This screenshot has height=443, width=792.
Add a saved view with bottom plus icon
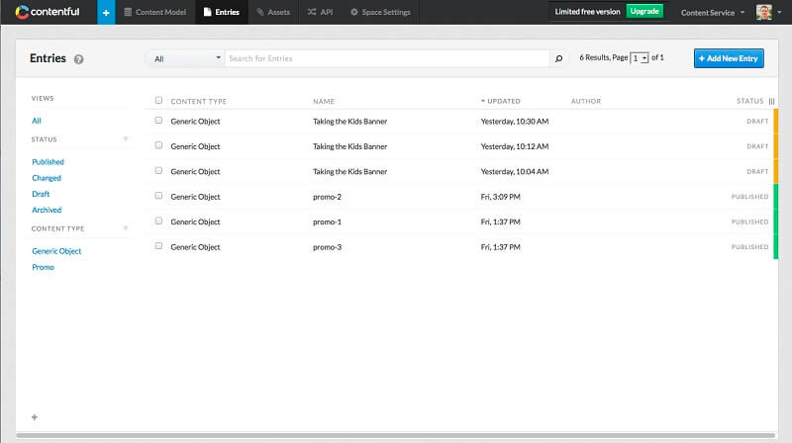tap(35, 417)
